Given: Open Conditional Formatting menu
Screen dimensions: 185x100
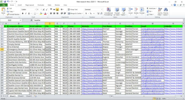Looking at the screenshot, I should pyautogui.click(x=109, y=11).
